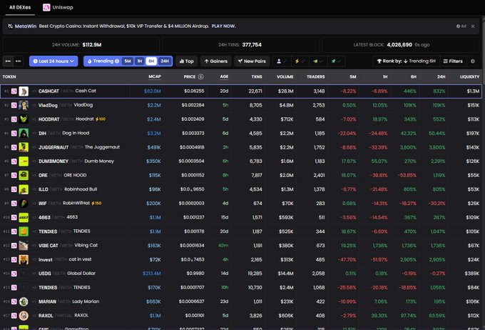Click the DUMBMONEY yellow token icon

[24, 161]
